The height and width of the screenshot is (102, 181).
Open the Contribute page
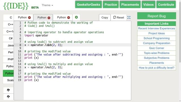pyautogui.click(x=166, y=5)
